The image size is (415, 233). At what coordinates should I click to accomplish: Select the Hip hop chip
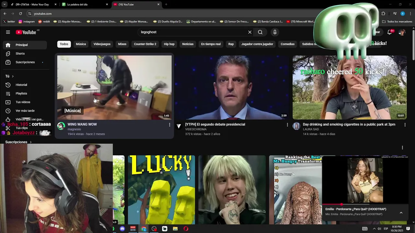169,44
